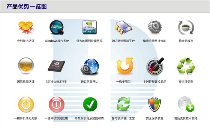Click the NVIDIA nForce graphics icon
This screenshot has height=129, width=210.
[89, 27]
